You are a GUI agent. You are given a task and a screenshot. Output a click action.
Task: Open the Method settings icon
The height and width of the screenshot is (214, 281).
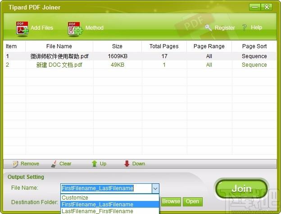click(75, 28)
